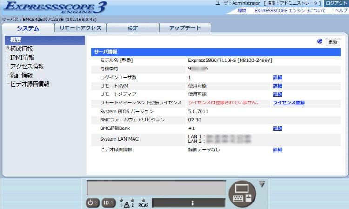Switch to the アップデート tab
This screenshot has height=209, width=349.
pyautogui.click(x=185, y=28)
